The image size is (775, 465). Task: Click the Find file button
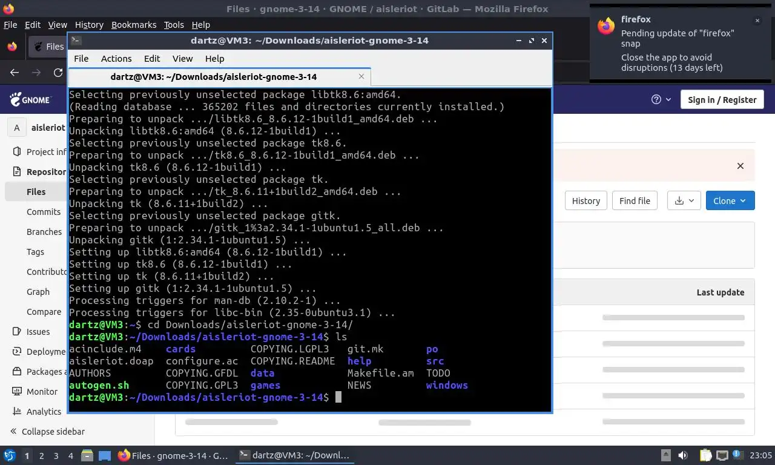coord(635,201)
